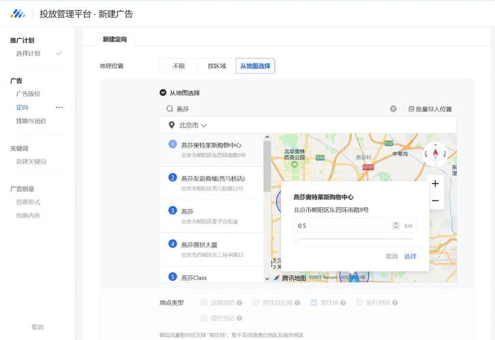The height and width of the screenshot is (340, 495).
Task: Click the checkmark beside 选择计划
Action: tap(59, 53)
